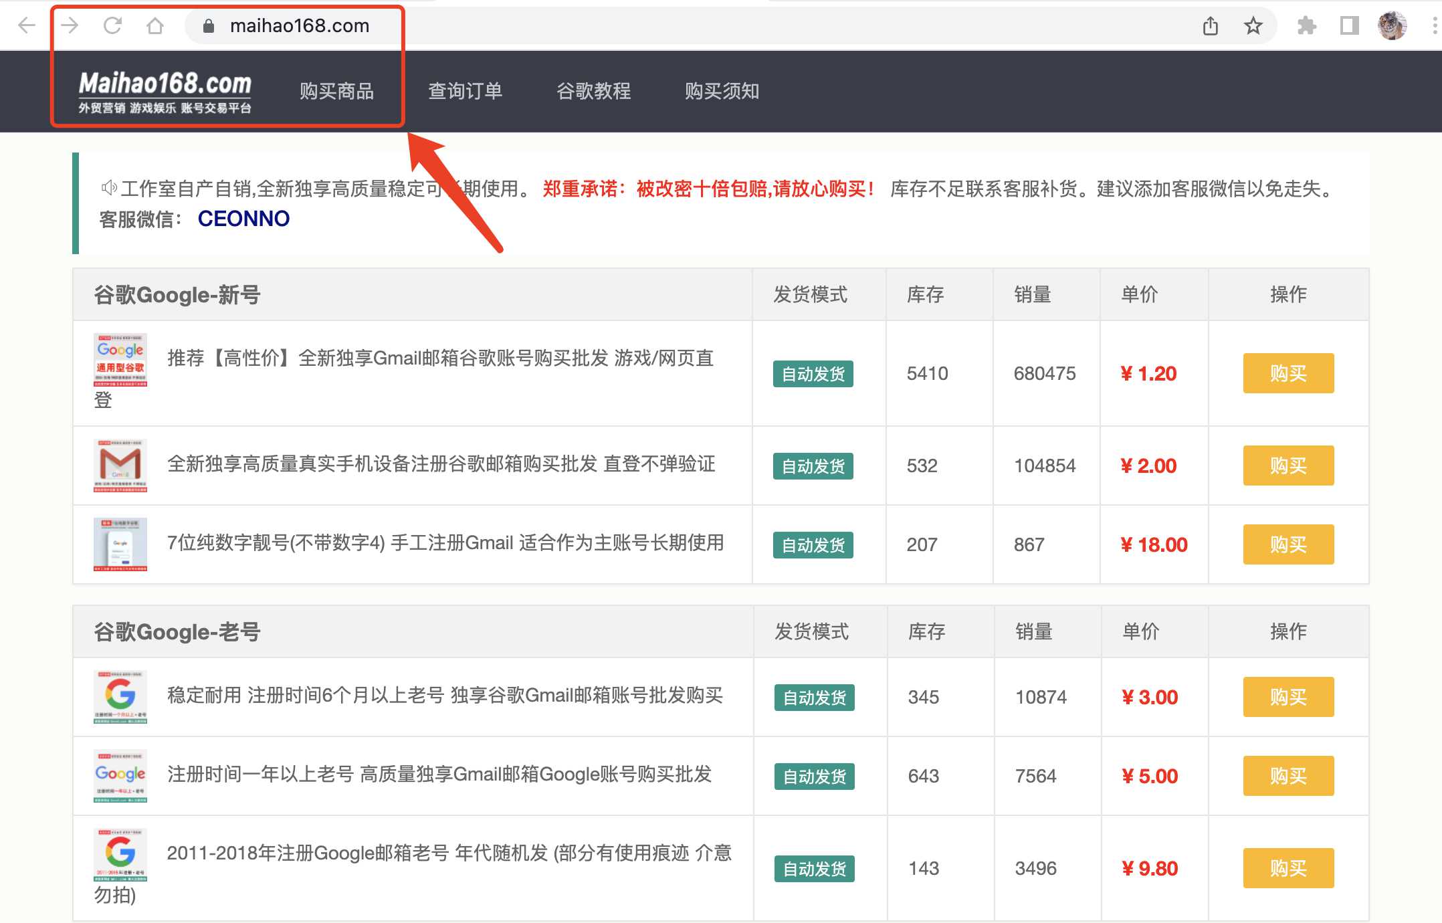Open the profile avatar
This screenshot has width=1442, height=923.
click(1393, 25)
